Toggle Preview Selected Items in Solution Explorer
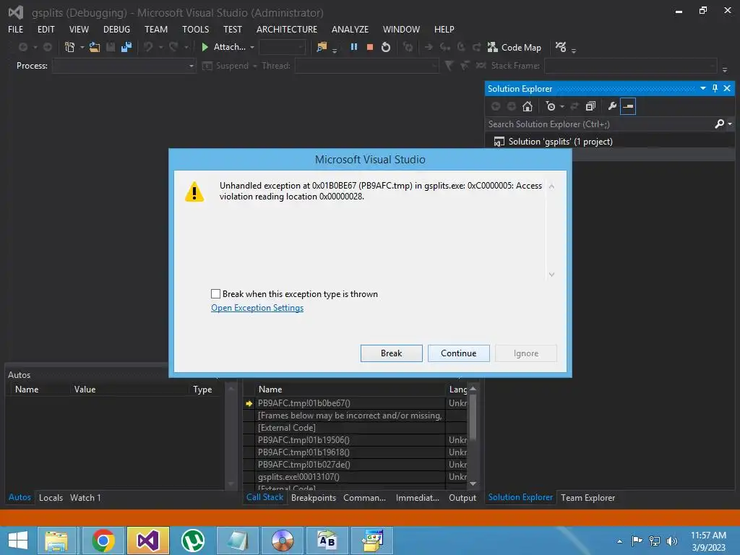Viewport: 740px width, 555px height. coord(628,106)
